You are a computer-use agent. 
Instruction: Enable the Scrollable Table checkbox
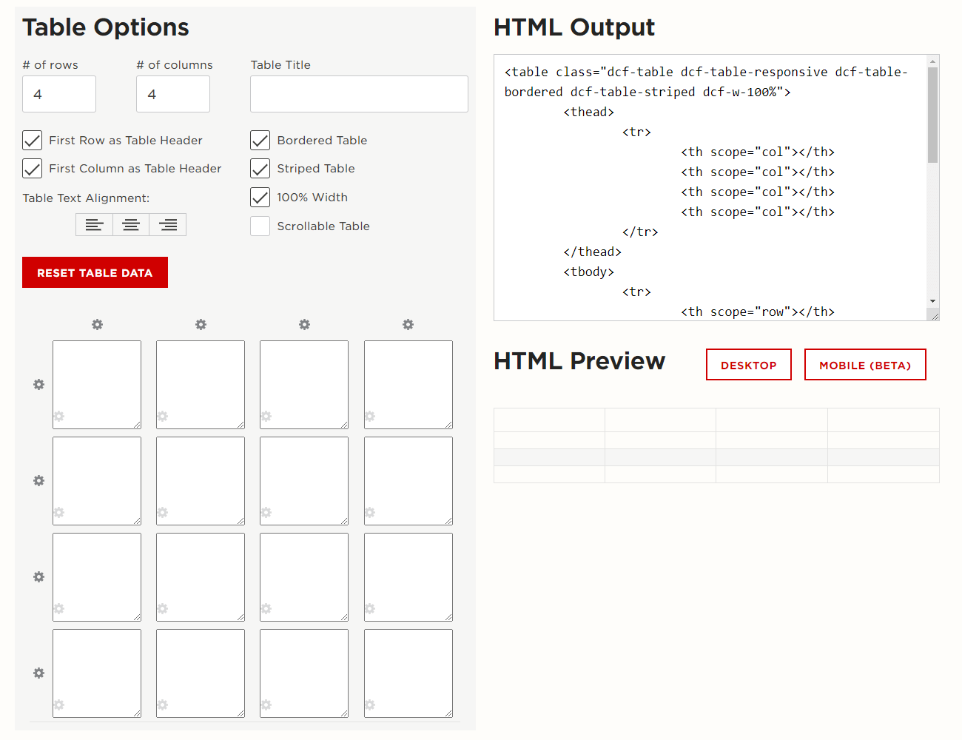(260, 226)
